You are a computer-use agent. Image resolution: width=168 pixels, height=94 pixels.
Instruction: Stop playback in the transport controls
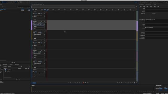click(69, 83)
